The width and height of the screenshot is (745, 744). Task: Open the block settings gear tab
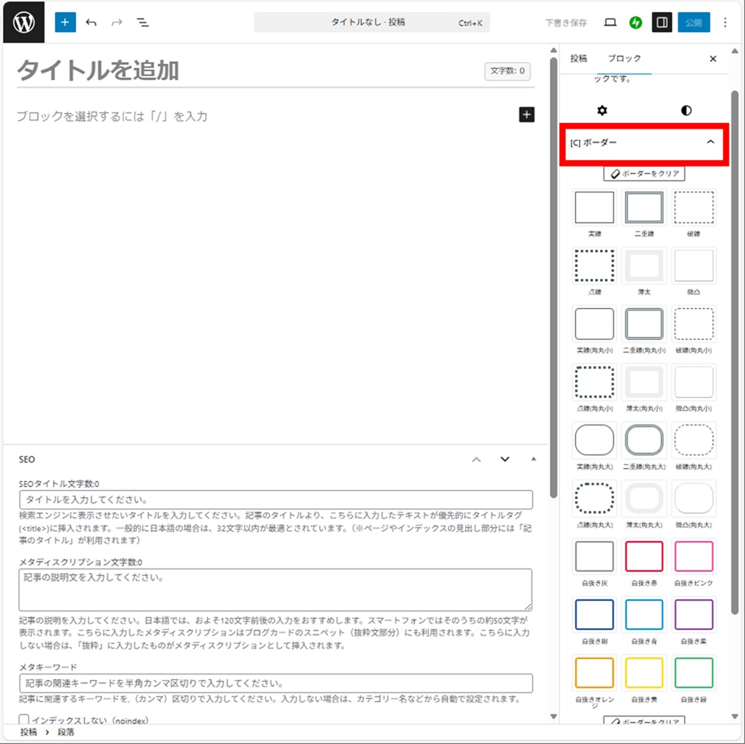[x=602, y=111]
